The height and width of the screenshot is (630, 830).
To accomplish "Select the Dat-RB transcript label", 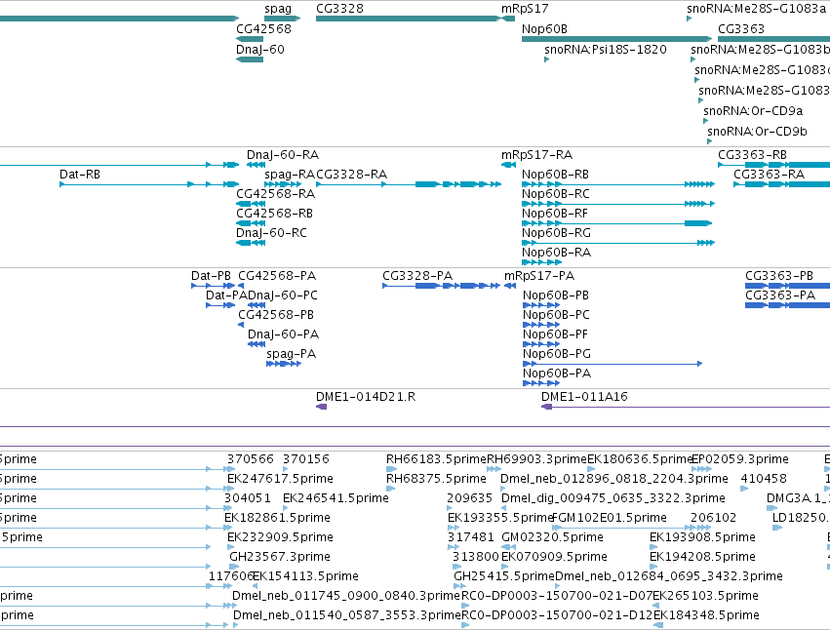I will point(79,175).
